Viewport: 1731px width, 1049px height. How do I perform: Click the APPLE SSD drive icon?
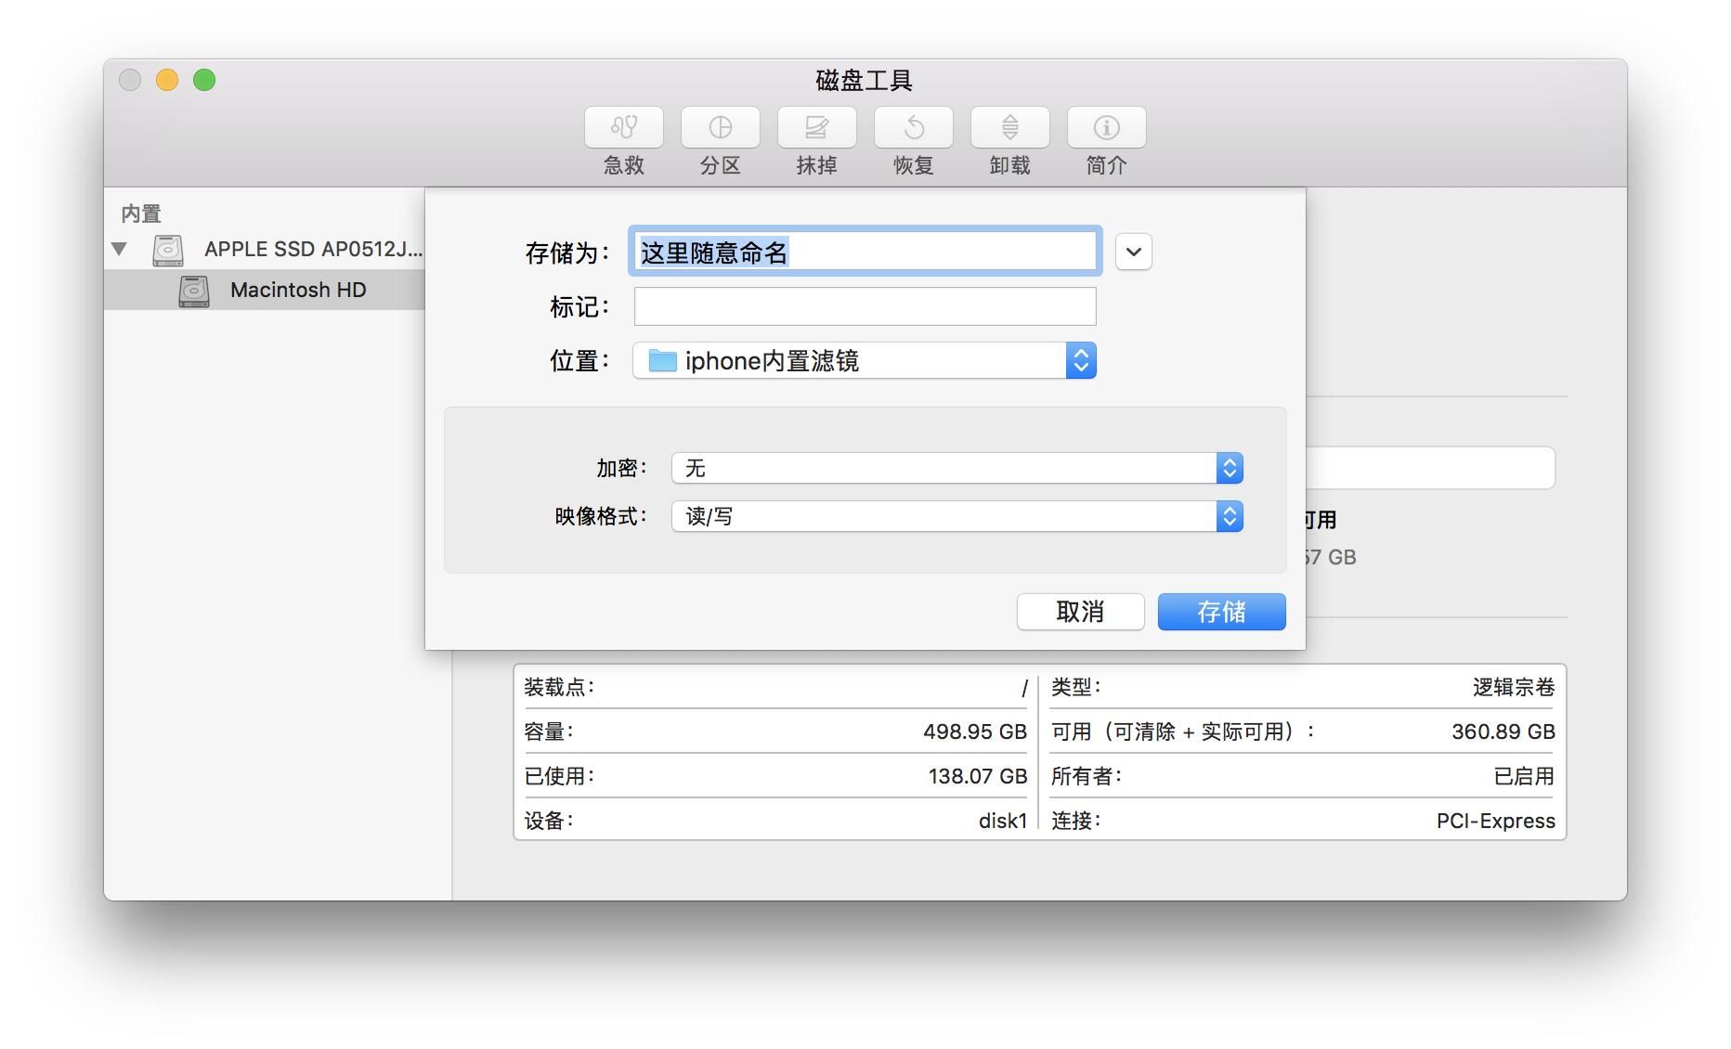165,249
